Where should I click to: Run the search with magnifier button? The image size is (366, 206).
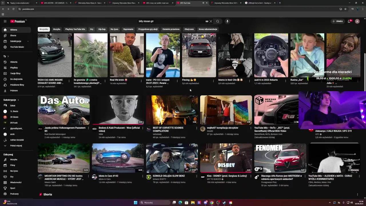tap(218, 21)
